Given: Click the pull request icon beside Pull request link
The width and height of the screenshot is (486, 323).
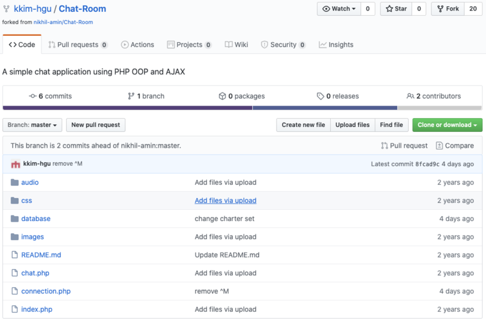Looking at the screenshot, I should [x=384, y=146].
